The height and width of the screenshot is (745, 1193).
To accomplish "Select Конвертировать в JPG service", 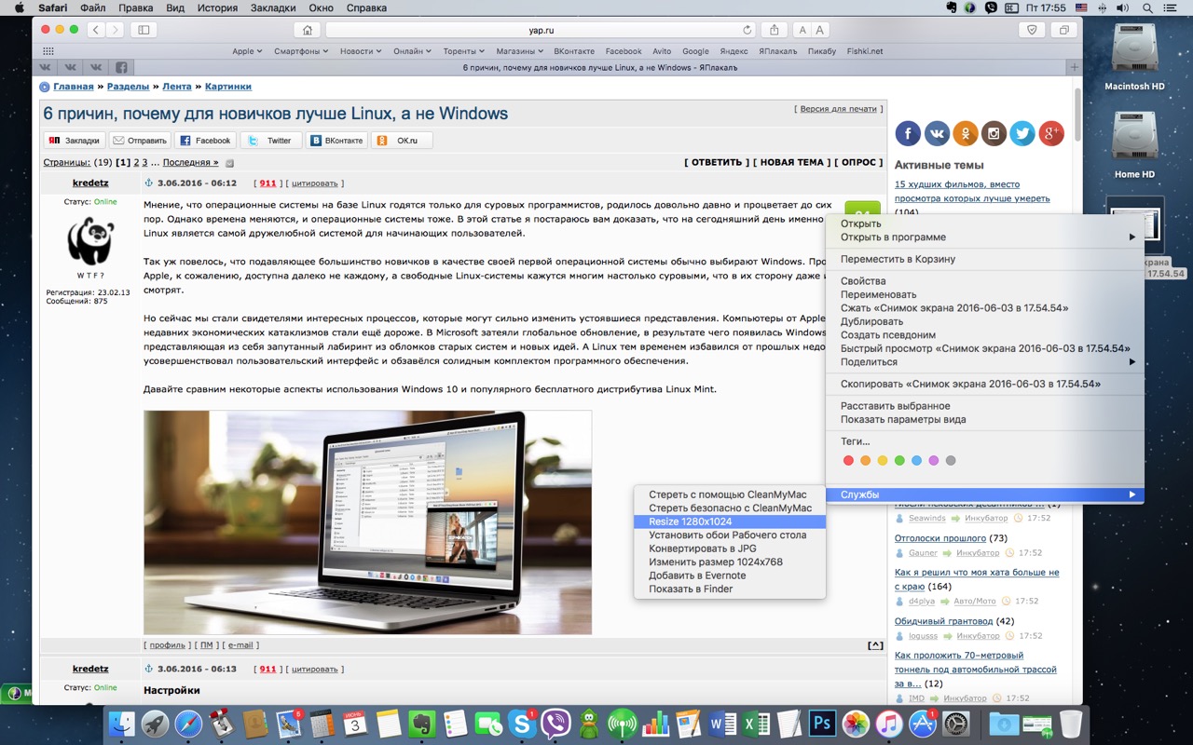I will coord(730,549).
